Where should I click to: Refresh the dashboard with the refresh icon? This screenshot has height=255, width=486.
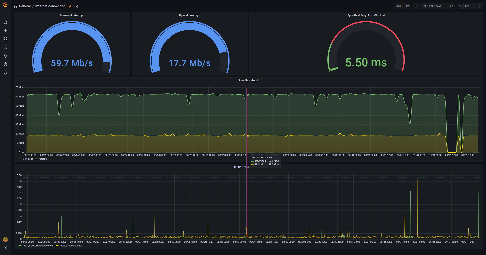pos(460,6)
